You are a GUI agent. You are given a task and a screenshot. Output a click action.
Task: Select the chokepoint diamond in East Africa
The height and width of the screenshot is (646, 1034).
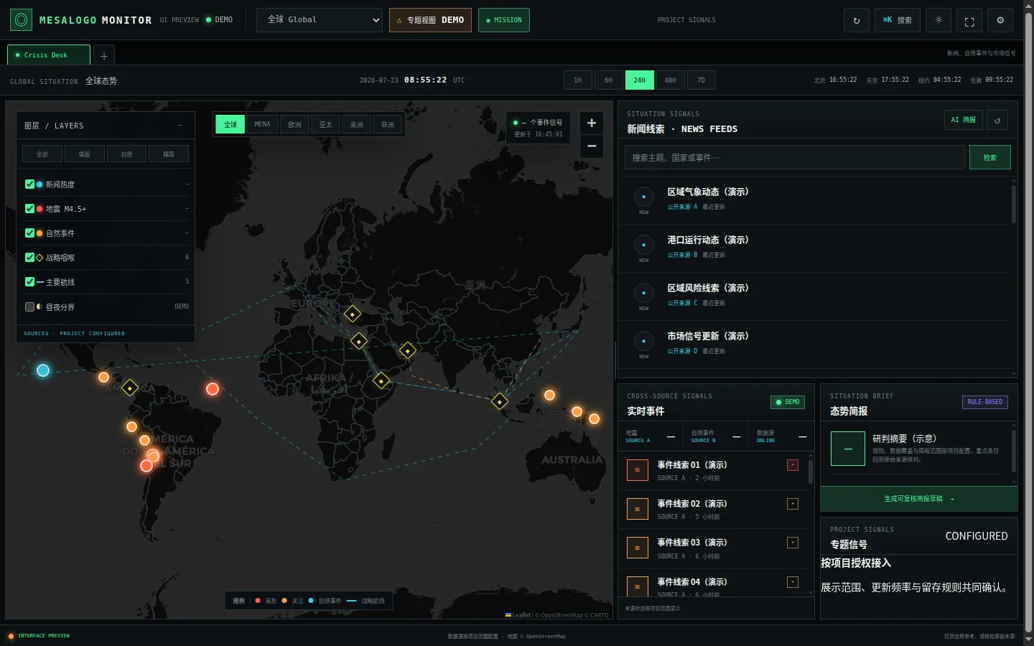(381, 380)
